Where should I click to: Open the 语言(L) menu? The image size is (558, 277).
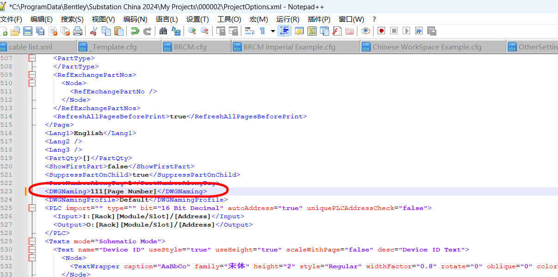pos(166,19)
